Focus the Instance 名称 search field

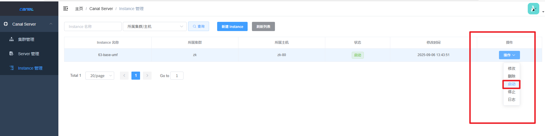point(93,26)
